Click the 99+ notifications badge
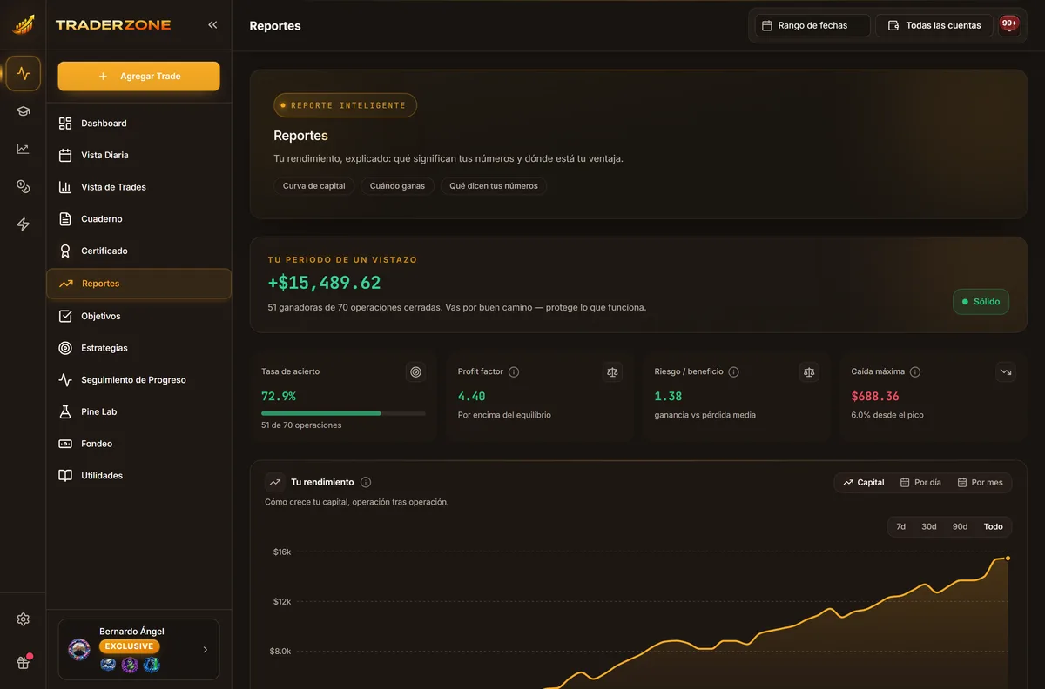Image resolution: width=1045 pixels, height=689 pixels. [1008, 24]
